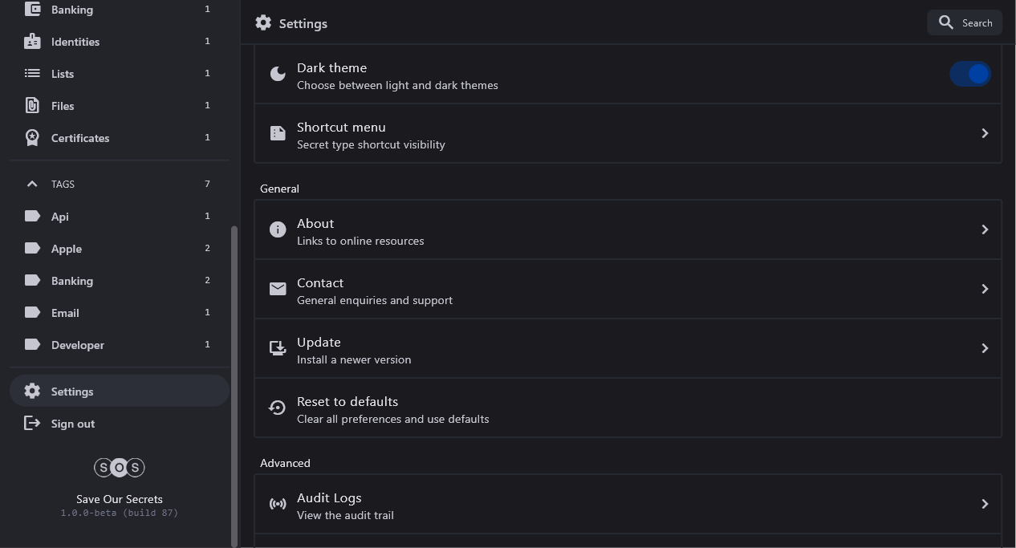Turn off the Dark theme switch
Screen dimensions: 1016x548
pyautogui.click(x=970, y=74)
